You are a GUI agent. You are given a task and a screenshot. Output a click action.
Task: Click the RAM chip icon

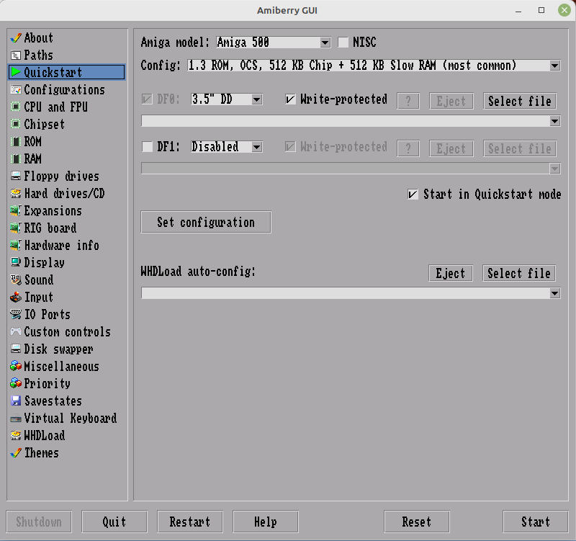(16, 158)
